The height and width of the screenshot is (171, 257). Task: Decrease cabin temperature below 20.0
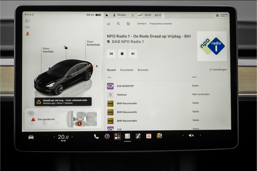point(54,137)
